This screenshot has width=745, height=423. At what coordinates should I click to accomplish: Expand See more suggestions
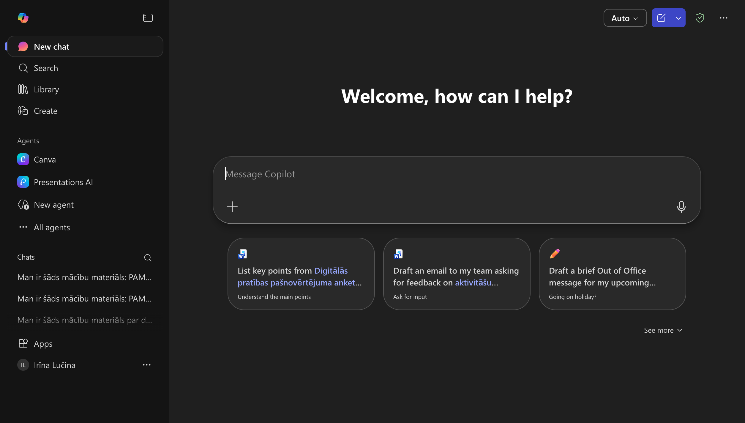click(663, 330)
